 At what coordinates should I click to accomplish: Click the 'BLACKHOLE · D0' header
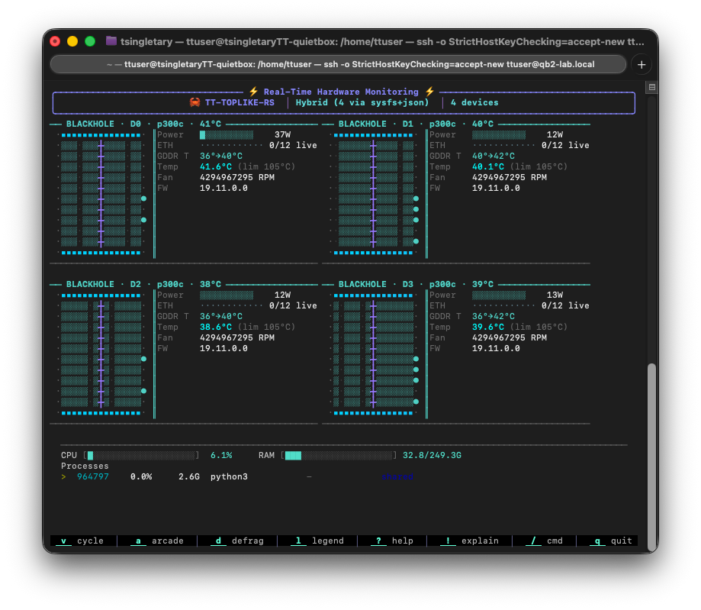pyautogui.click(x=103, y=124)
